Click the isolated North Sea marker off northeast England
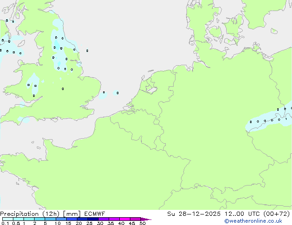This screenshot has width=292, height=225. coord(87,51)
